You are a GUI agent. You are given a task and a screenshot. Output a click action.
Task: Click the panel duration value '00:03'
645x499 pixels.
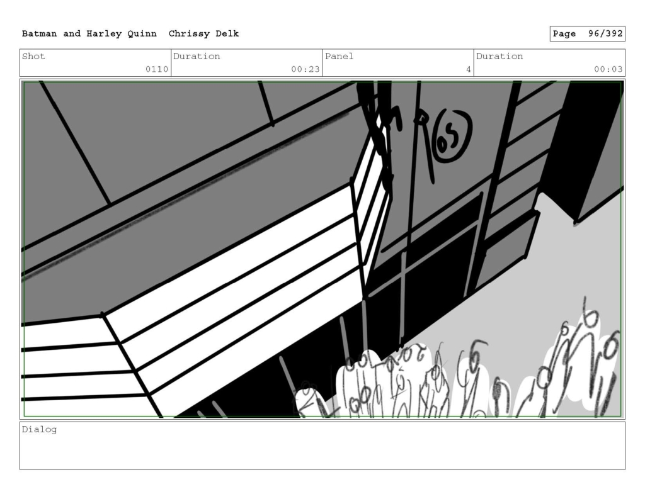[608, 69]
